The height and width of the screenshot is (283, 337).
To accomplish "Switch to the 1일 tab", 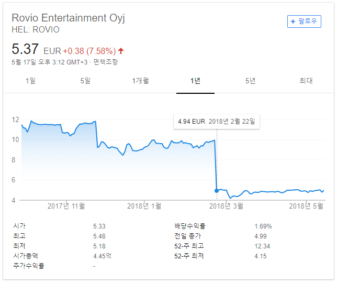I will pos(30,81).
